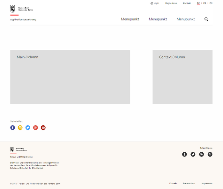Share page via Instagram icon
Screen dimensions: 223x189
(x=20, y=127)
